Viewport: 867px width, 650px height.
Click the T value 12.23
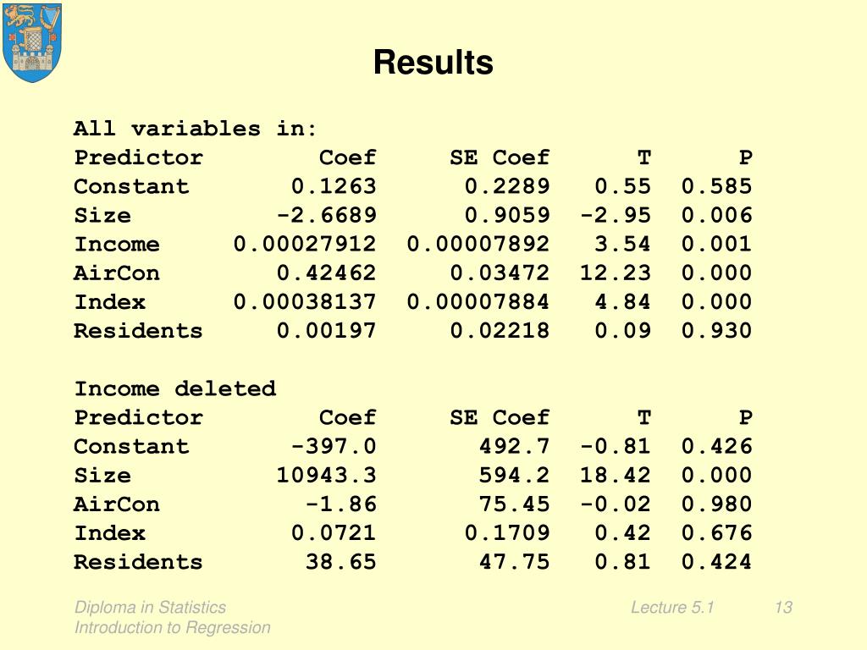(616, 273)
